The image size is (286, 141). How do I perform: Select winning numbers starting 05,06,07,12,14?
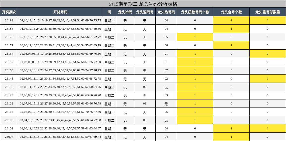coord(60,112)
